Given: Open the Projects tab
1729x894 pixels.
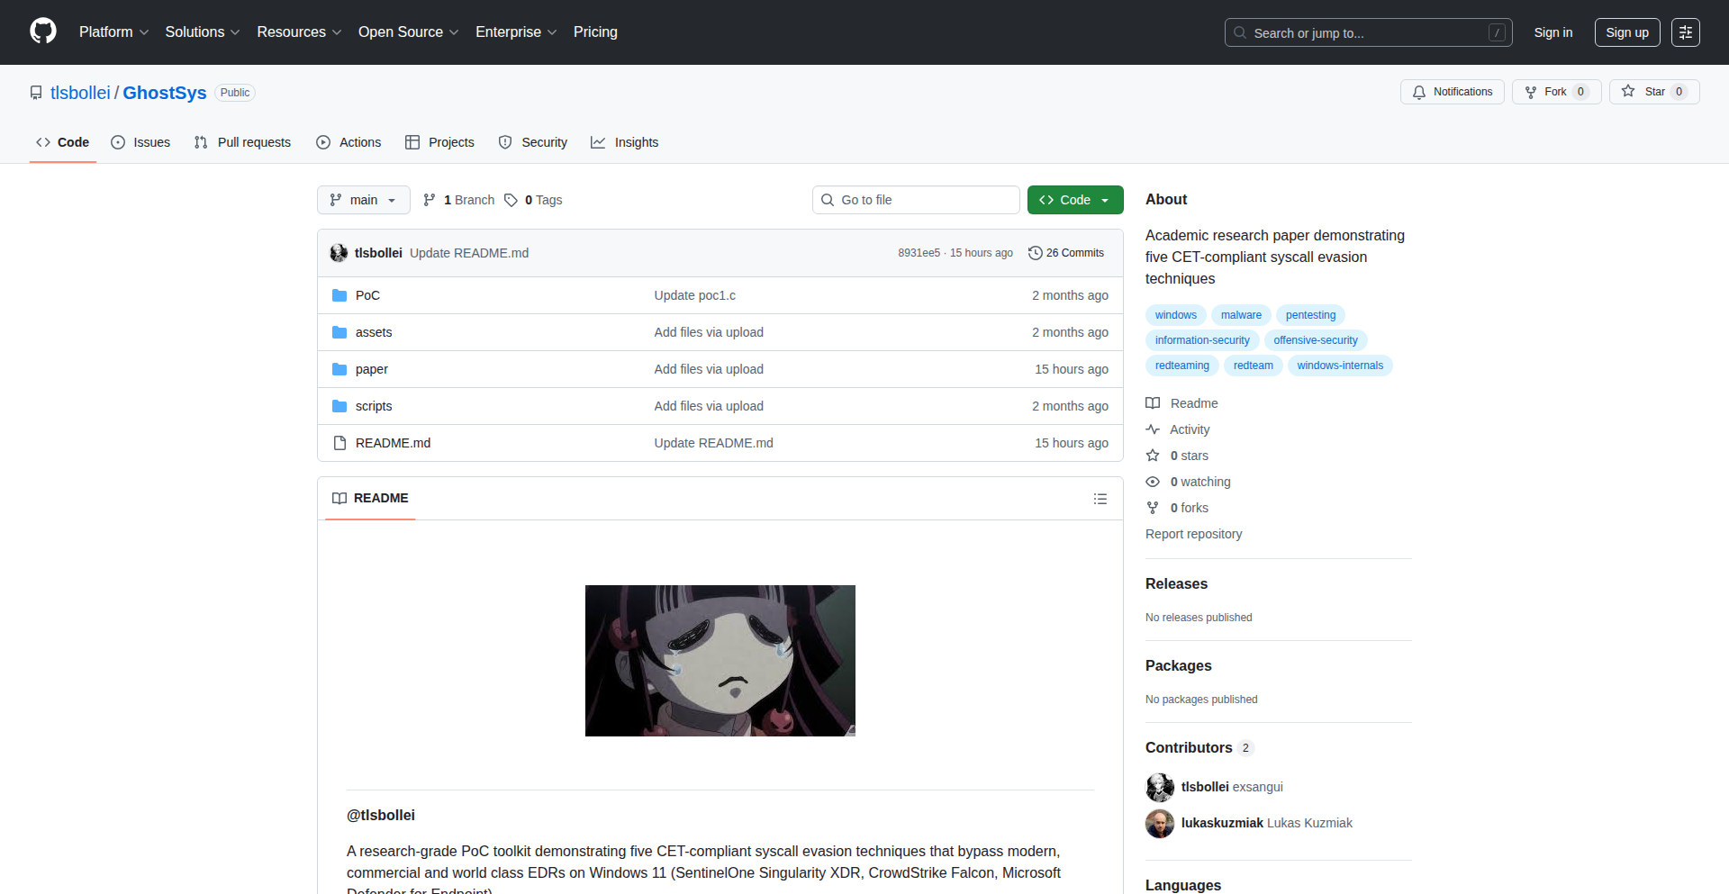Looking at the screenshot, I should coord(439,142).
